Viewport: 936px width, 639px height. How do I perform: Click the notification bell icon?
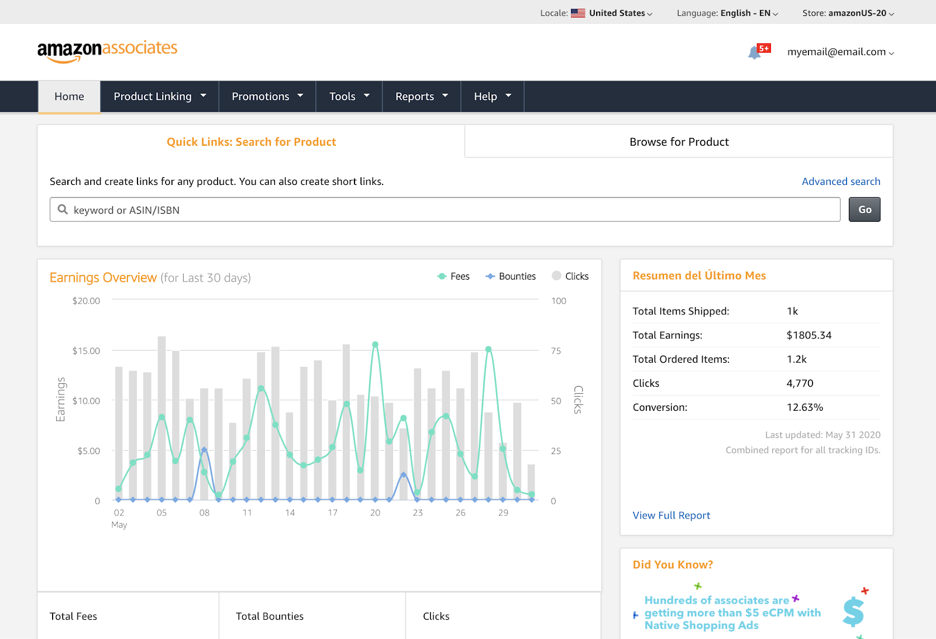pyautogui.click(x=755, y=53)
